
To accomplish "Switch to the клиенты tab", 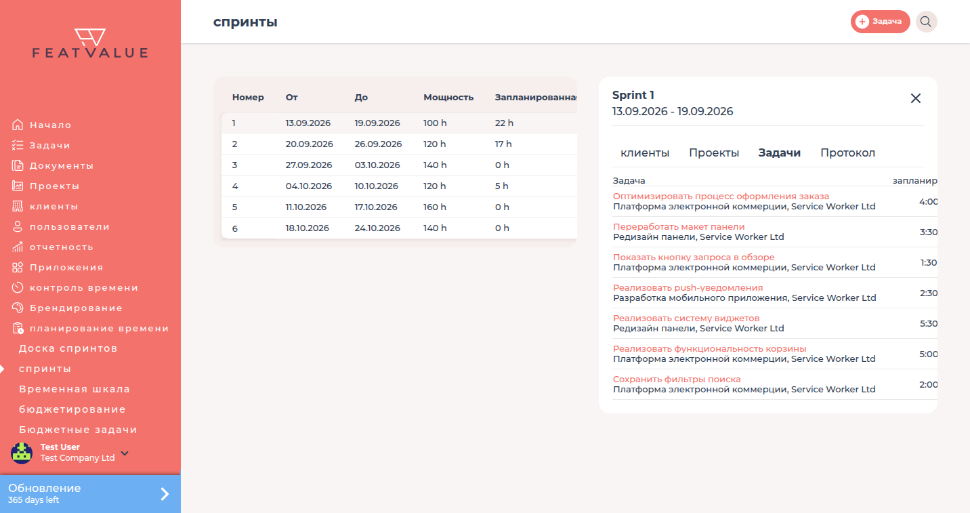I will coord(645,153).
